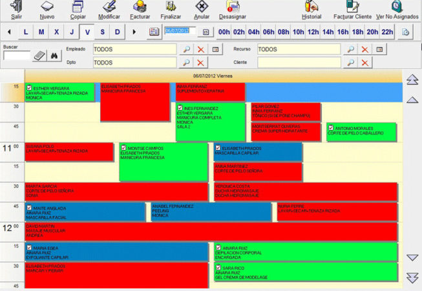Go to next week arrow

click(x=134, y=32)
